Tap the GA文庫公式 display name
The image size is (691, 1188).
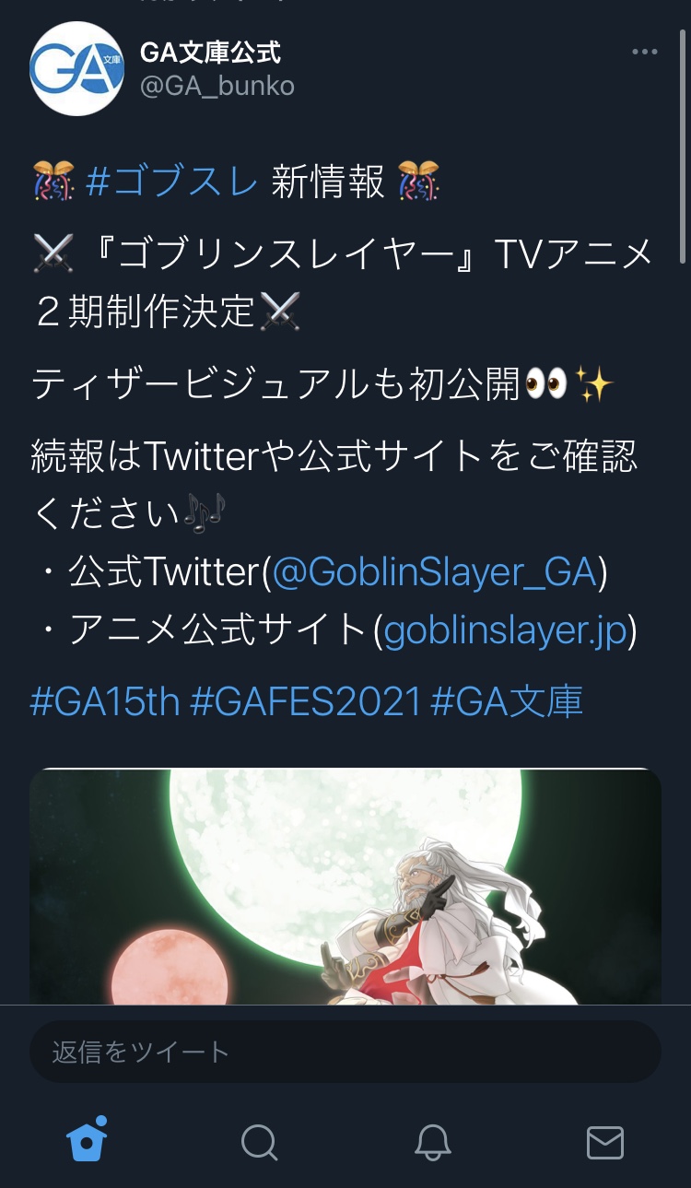(210, 53)
